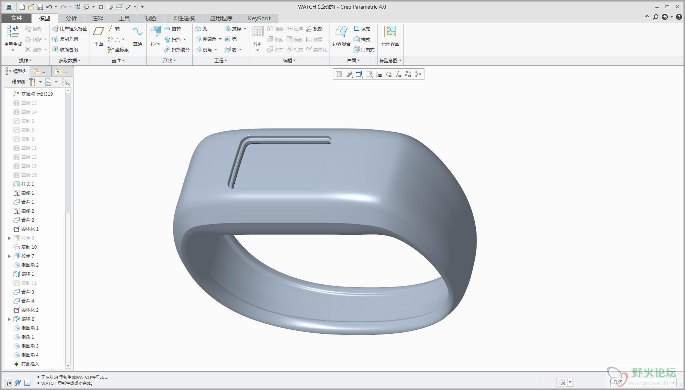Select the 轴 (Axis) datum tool
The width and height of the screenshot is (685, 390).
pos(114,28)
